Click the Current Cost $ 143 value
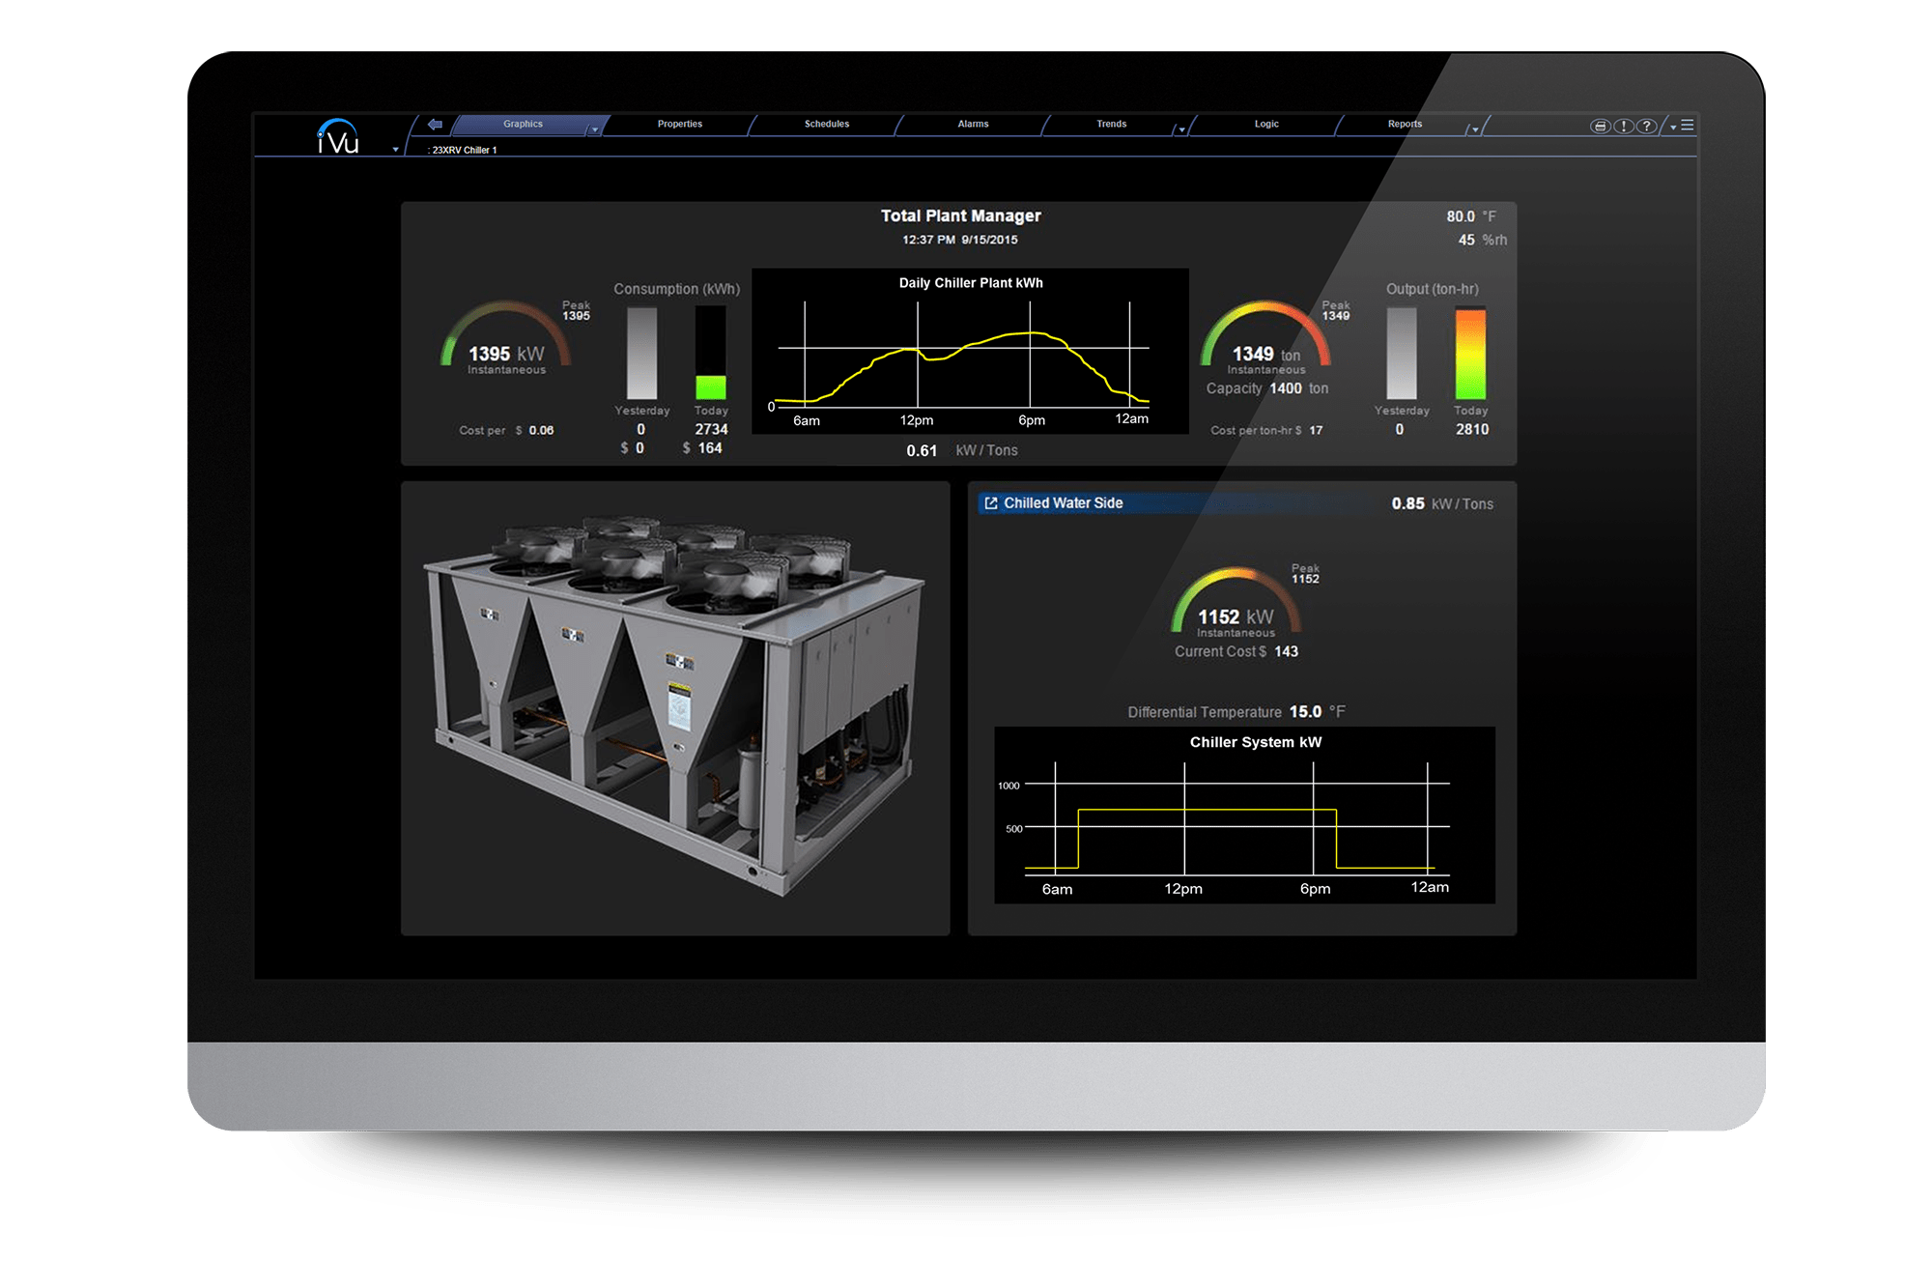Viewport: 1932px width, 1288px height. [1236, 652]
